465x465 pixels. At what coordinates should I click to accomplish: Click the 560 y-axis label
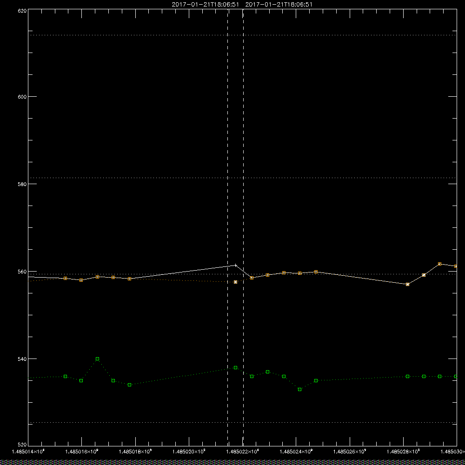(22, 272)
